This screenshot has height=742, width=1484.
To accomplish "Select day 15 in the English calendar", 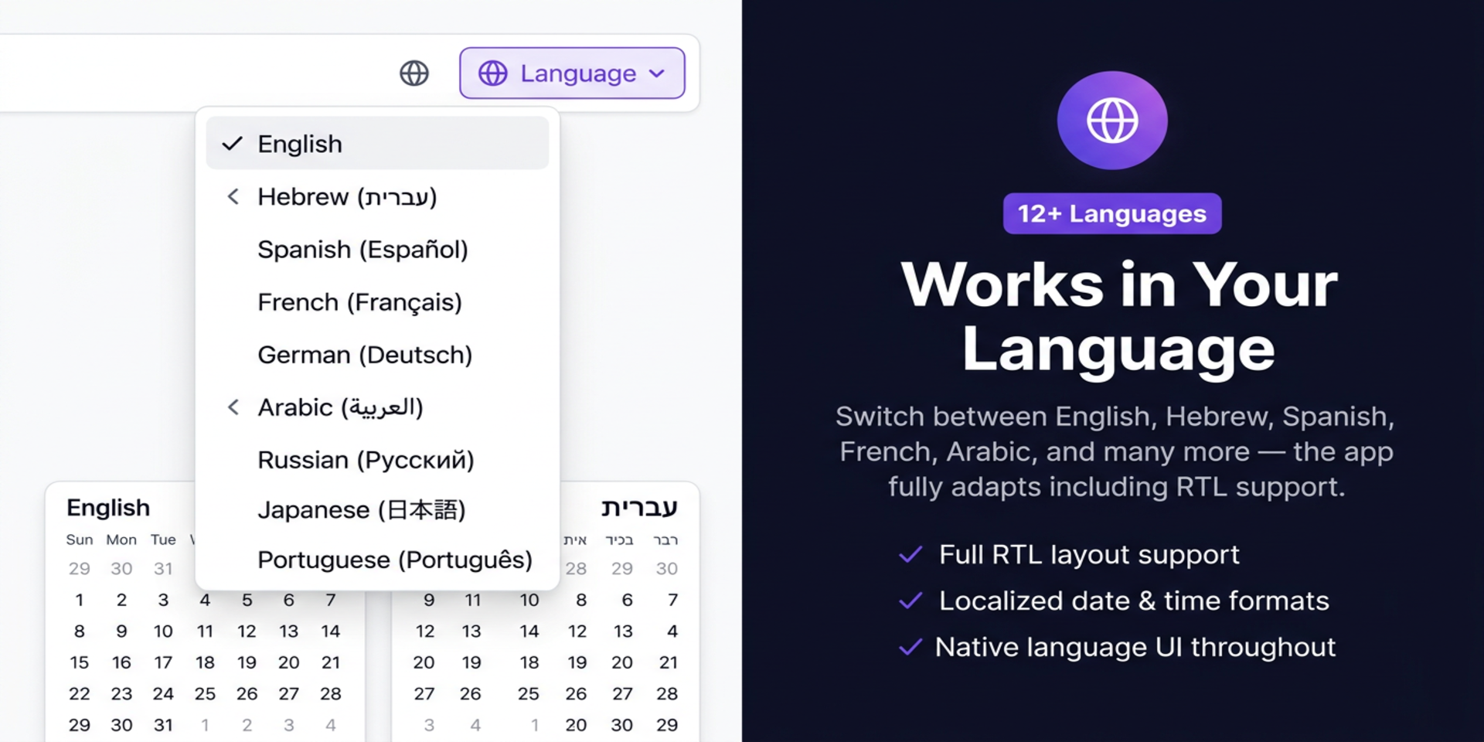I will point(79,662).
